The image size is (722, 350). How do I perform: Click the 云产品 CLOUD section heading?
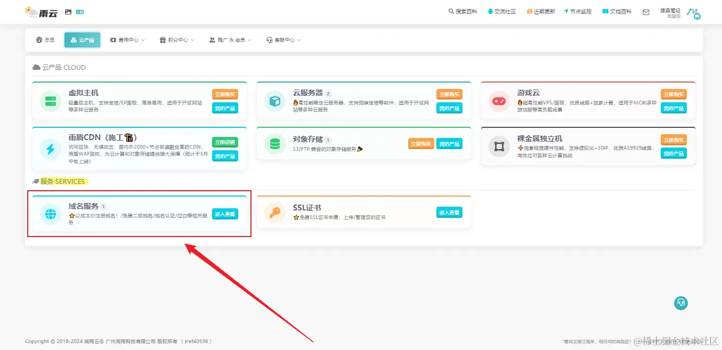point(59,68)
